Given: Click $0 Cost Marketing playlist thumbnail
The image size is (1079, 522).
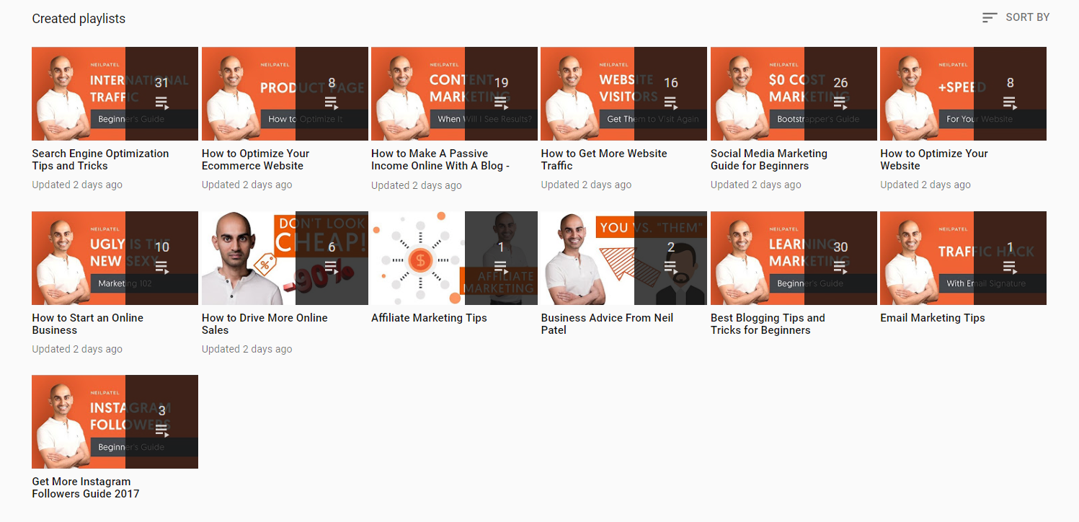Looking at the screenshot, I should (x=794, y=94).
